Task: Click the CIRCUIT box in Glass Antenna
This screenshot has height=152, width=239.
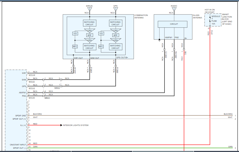Action: click(173, 24)
